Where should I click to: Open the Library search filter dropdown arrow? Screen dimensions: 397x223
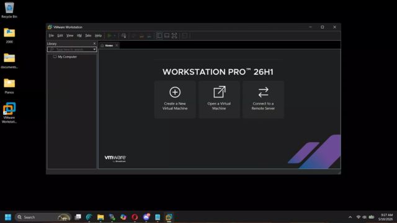94,50
